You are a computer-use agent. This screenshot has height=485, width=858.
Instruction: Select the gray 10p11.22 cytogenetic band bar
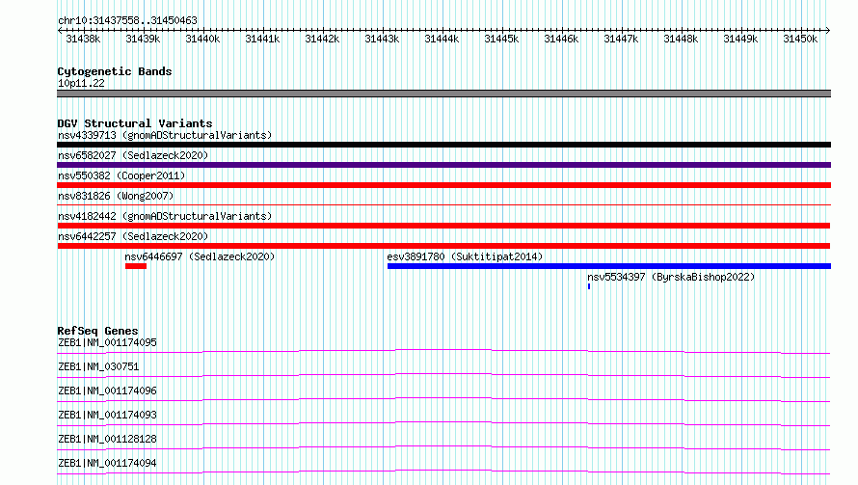443,94
